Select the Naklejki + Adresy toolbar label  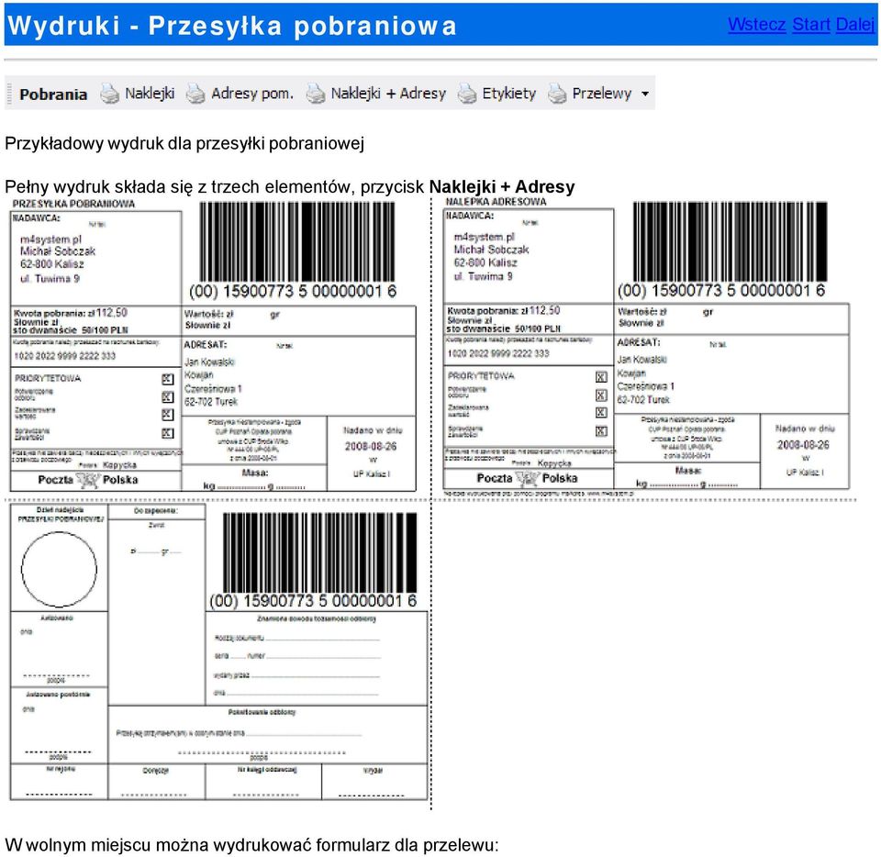click(388, 94)
